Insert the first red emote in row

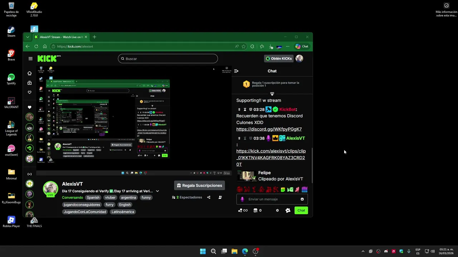(x=240, y=190)
